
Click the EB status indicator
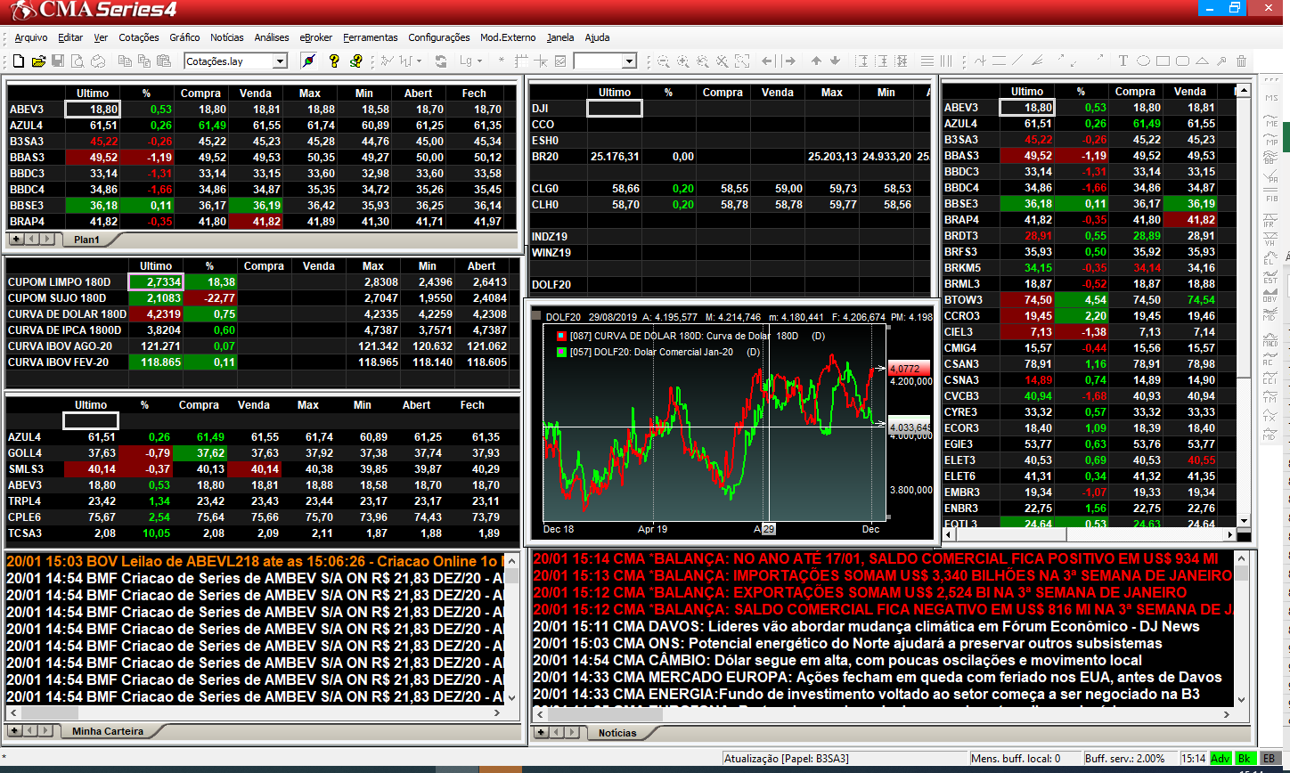click(x=1269, y=759)
